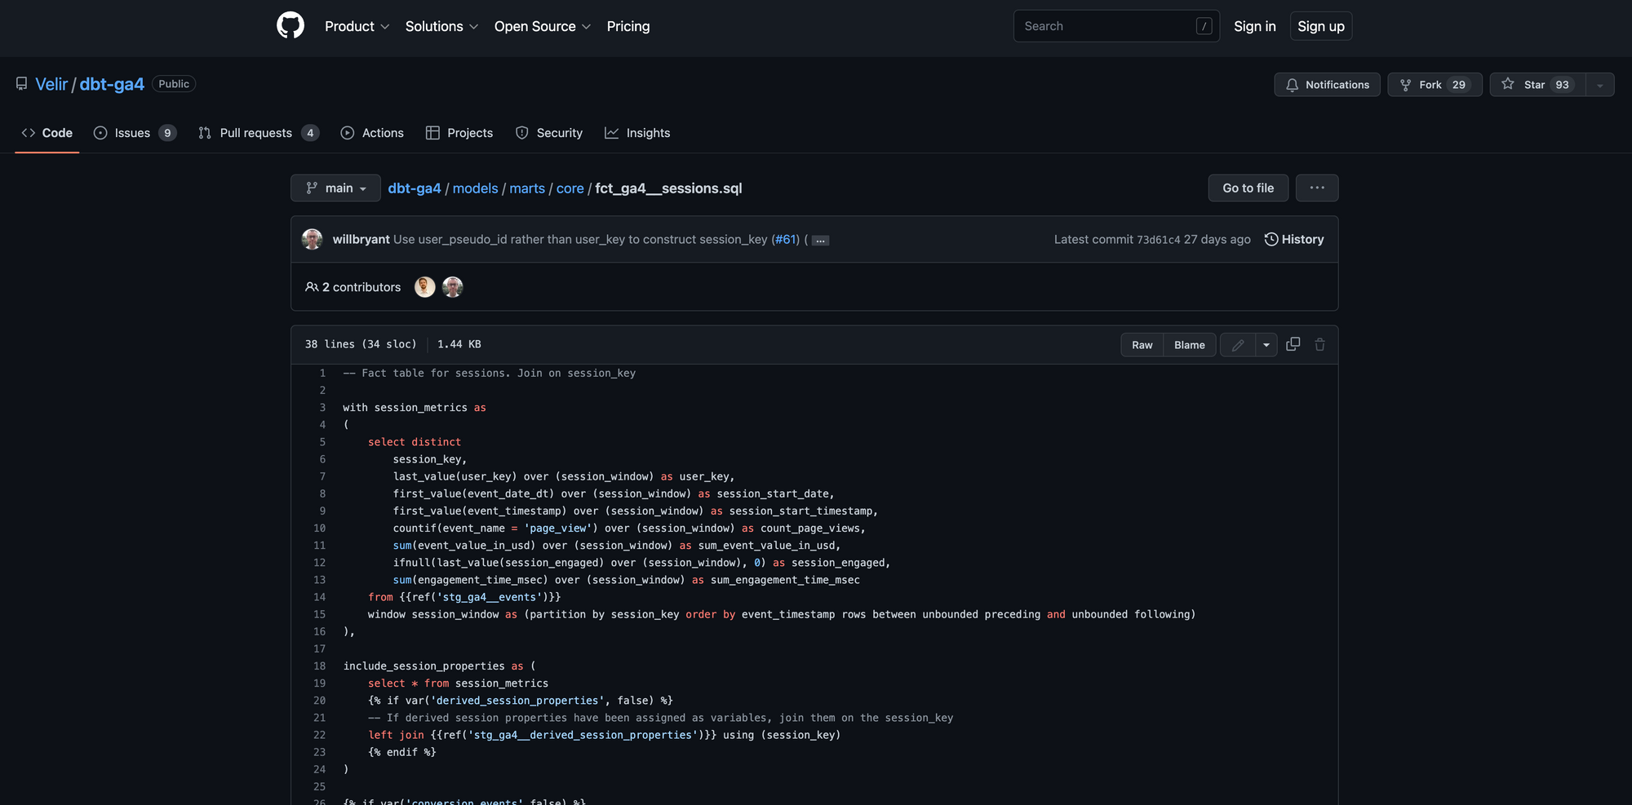Open commit hash 73d61c4

tap(1159, 240)
